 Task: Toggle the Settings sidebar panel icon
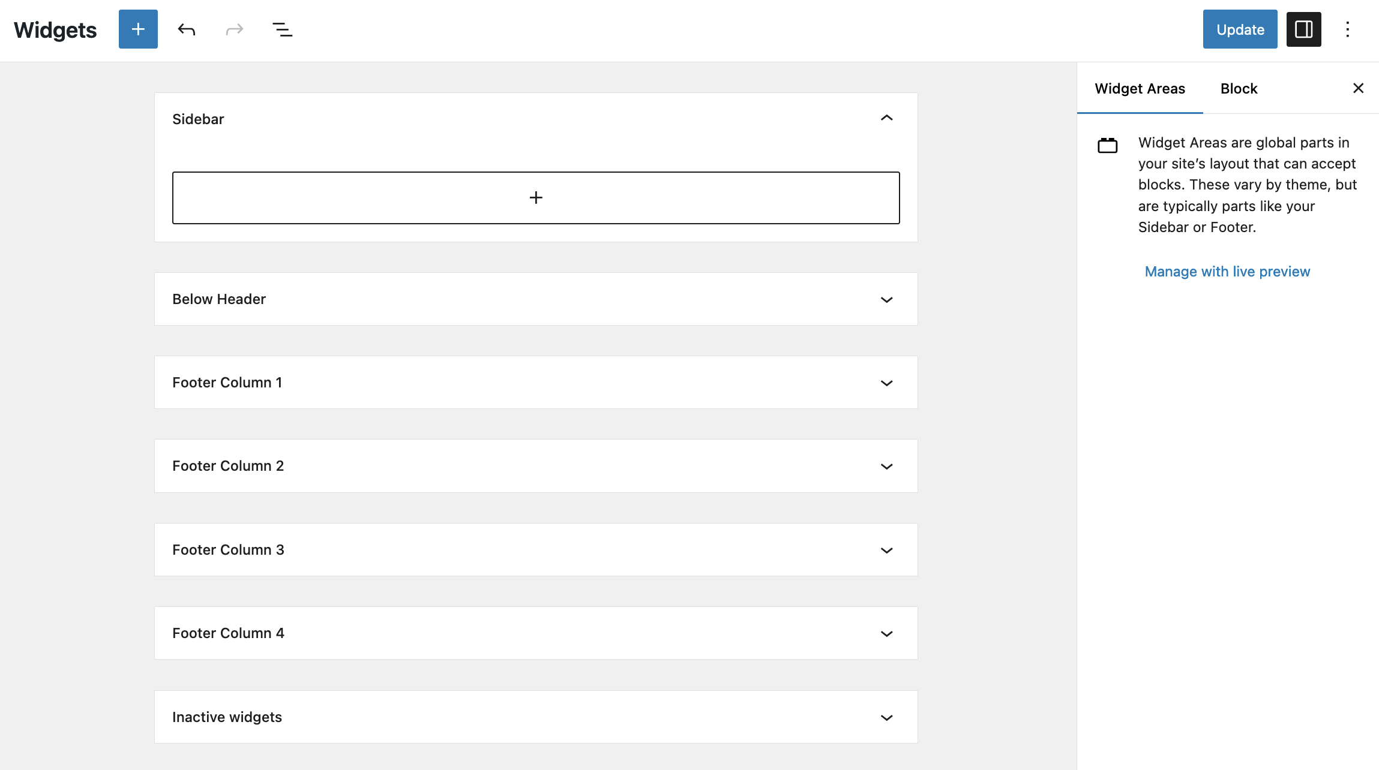[1303, 29]
